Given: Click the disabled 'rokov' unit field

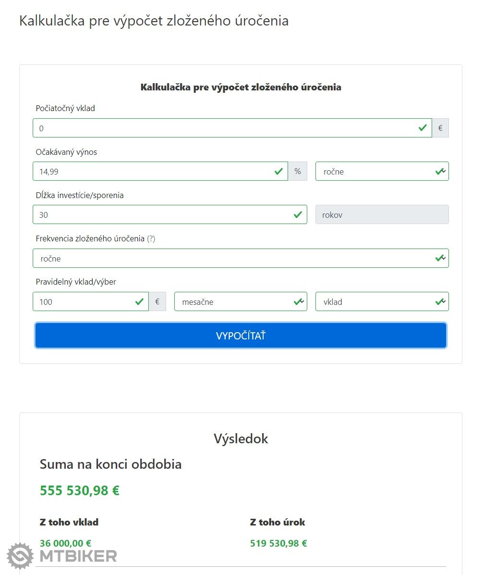Looking at the screenshot, I should tap(382, 215).
